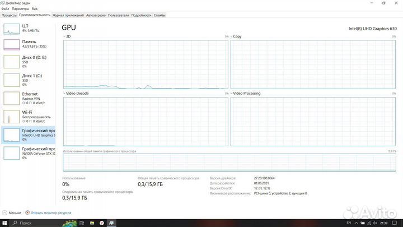Select Диск 0 (D: E:) entry

(x=29, y=62)
